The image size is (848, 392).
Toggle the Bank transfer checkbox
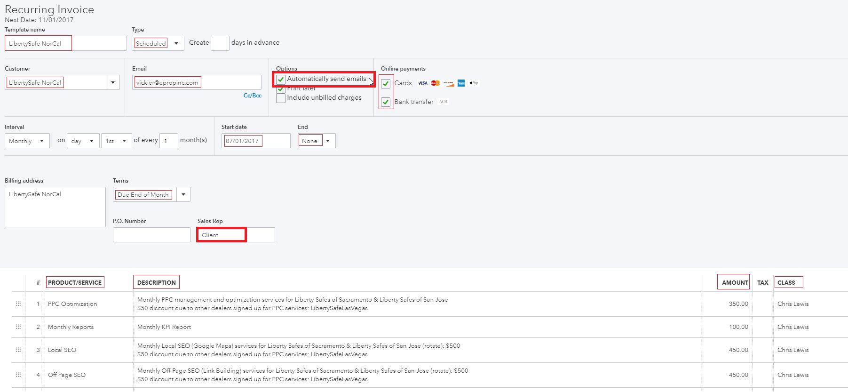pos(386,102)
